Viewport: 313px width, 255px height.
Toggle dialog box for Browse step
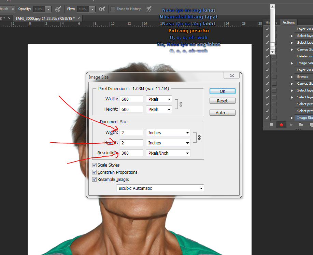point(274,77)
